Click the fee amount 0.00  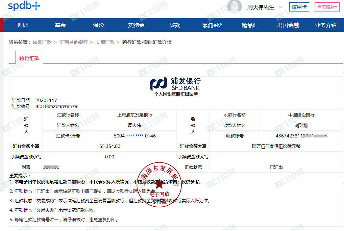109,157
